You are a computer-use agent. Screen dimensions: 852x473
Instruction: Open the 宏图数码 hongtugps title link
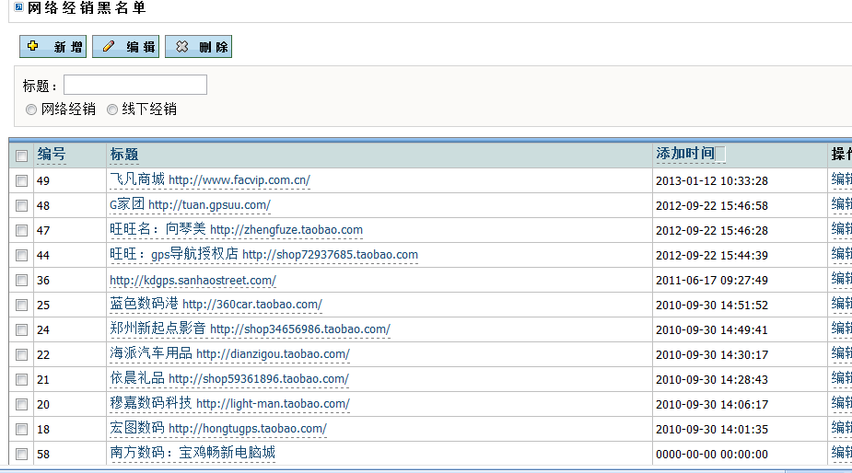[218, 429]
